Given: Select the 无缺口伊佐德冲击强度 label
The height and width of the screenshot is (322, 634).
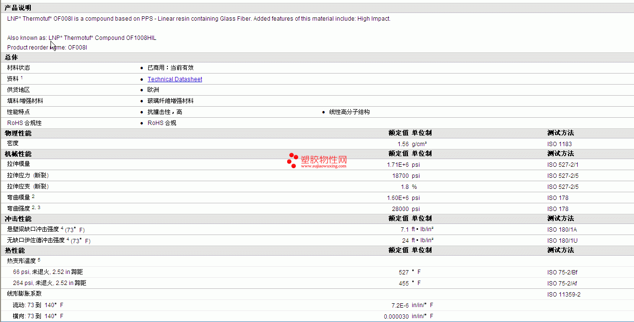Looking at the screenshot, I should point(36,240).
